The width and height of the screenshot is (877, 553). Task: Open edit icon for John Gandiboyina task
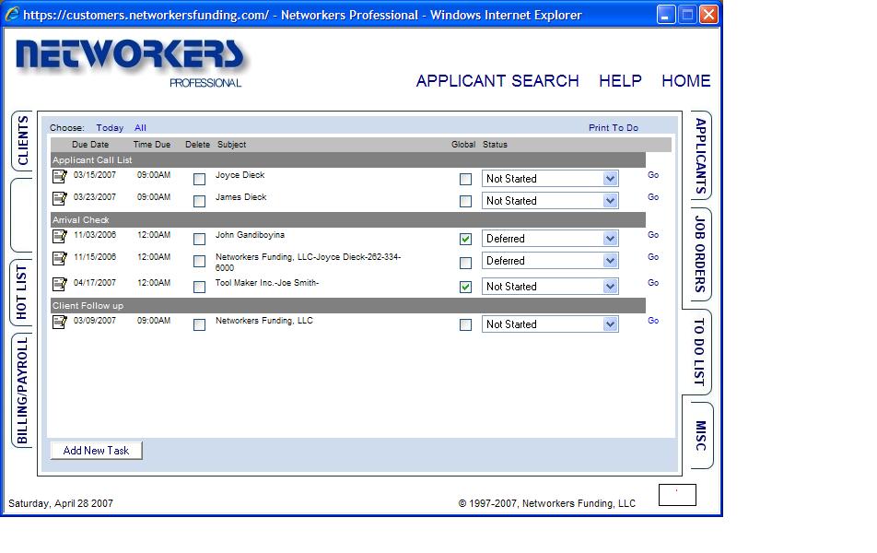coord(59,236)
